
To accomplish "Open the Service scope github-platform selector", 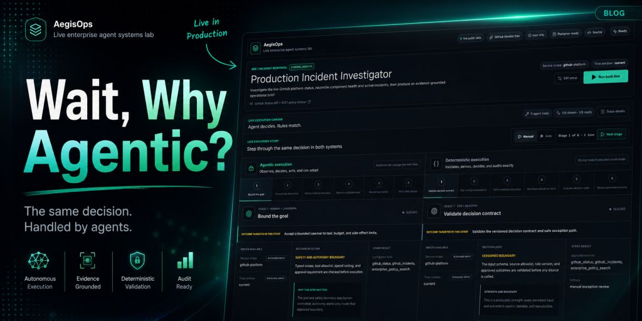I will click(565, 65).
